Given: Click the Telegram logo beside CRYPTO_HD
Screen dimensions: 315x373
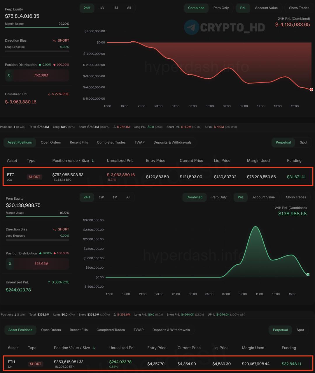Looking at the screenshot, I should coord(191,27).
